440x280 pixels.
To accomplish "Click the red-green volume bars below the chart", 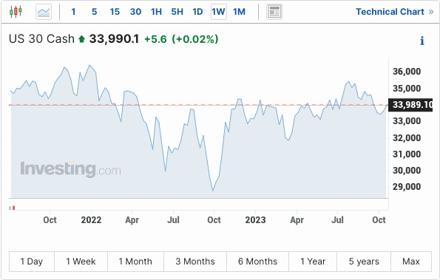I will click(12, 208).
